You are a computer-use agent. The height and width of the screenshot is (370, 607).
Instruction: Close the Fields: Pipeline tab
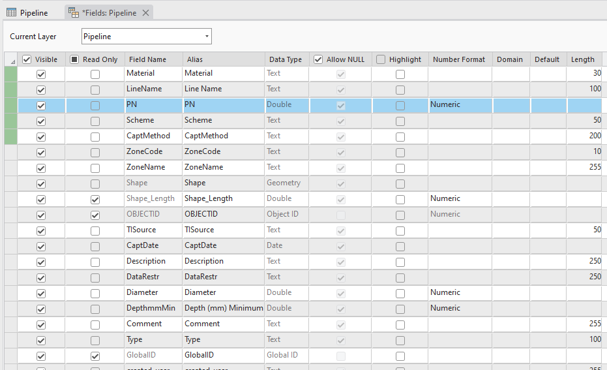pos(145,13)
